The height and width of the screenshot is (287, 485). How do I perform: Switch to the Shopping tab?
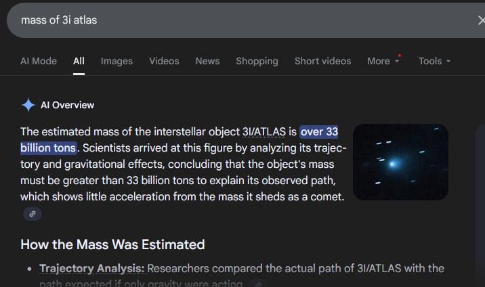pyautogui.click(x=257, y=61)
